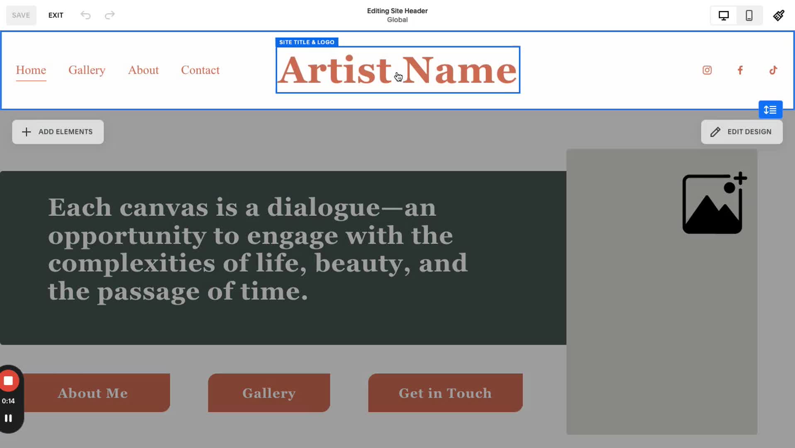Click the Get in Touch button
Image resolution: width=795 pixels, height=448 pixels.
(445, 393)
